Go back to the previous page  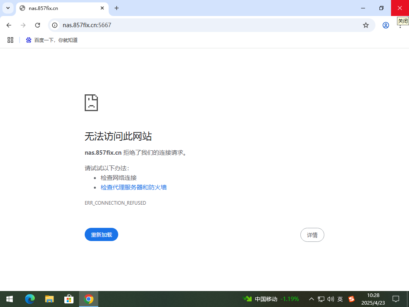pos(9,25)
